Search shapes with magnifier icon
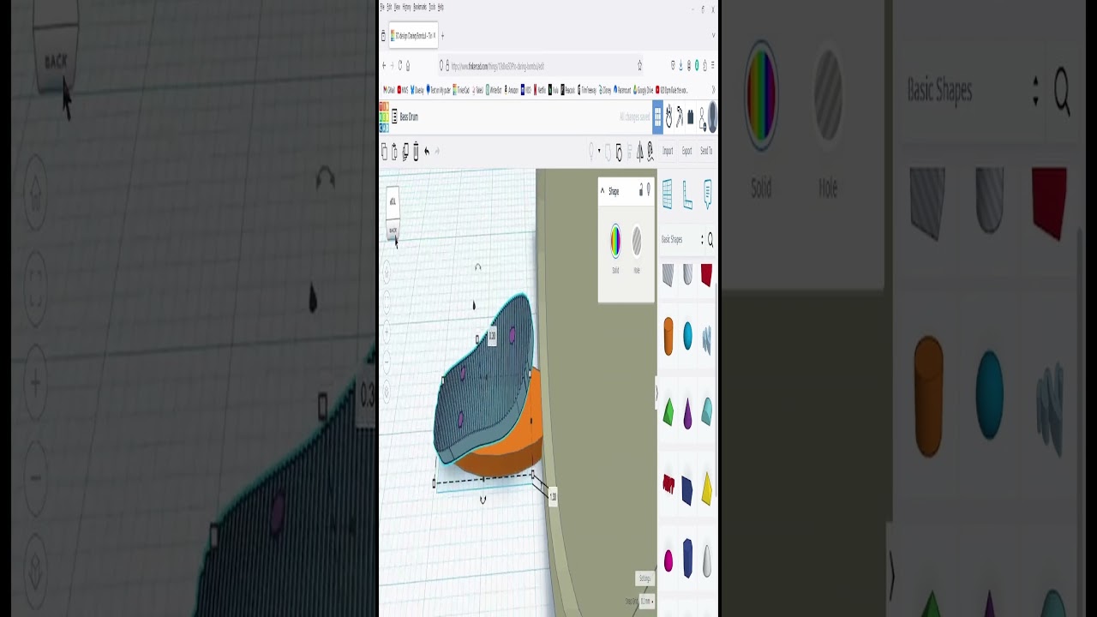The height and width of the screenshot is (617, 1097). [710, 240]
